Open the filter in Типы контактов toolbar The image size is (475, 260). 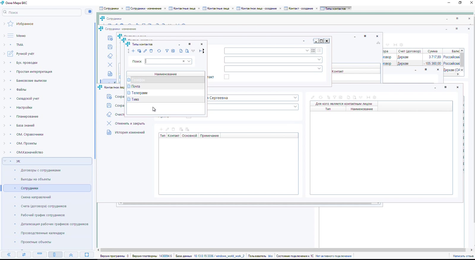167,51
